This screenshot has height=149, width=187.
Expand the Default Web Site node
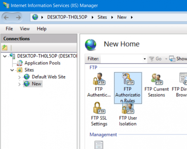[19, 77]
